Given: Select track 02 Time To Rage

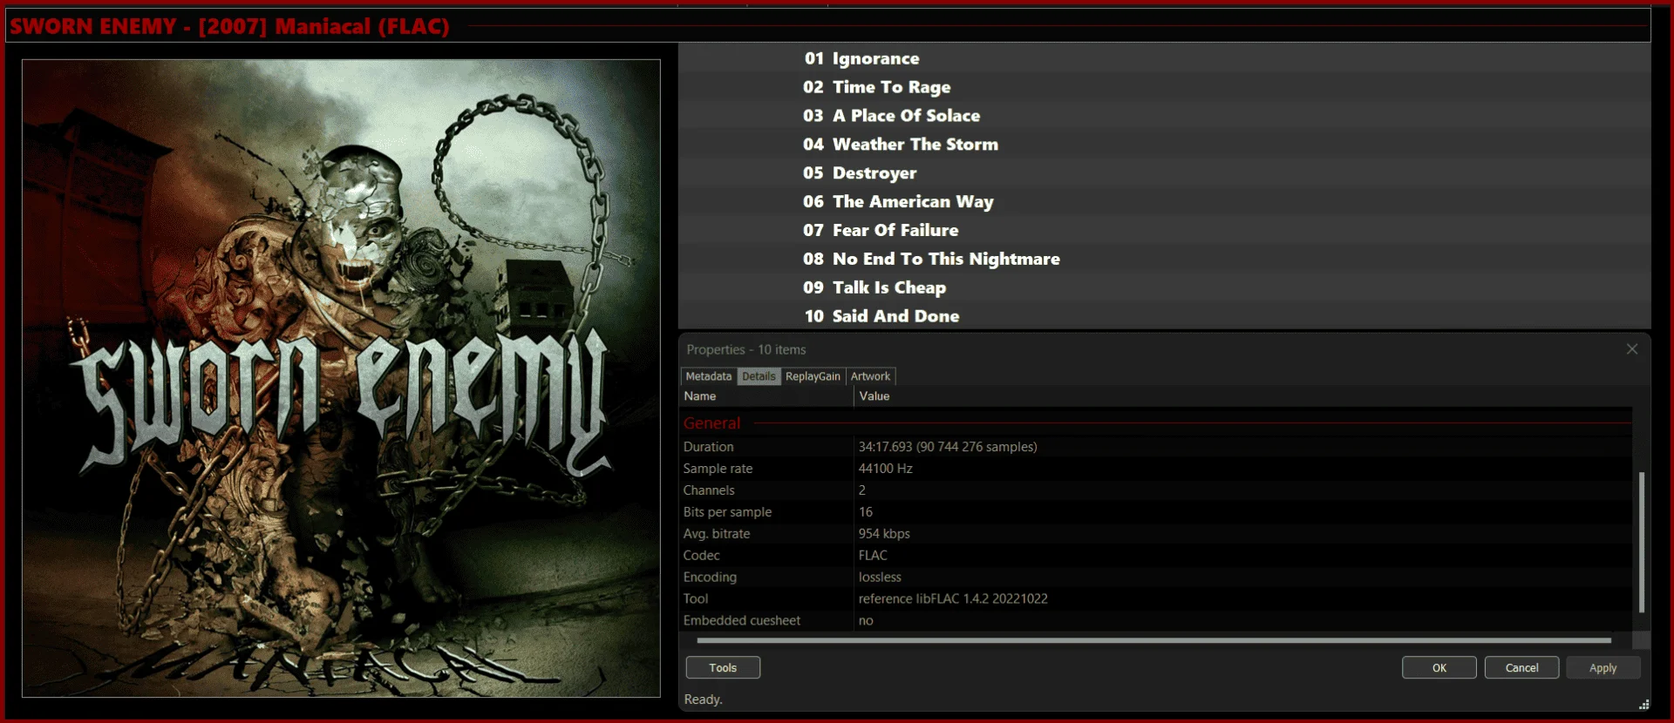Looking at the screenshot, I should click(1164, 87).
